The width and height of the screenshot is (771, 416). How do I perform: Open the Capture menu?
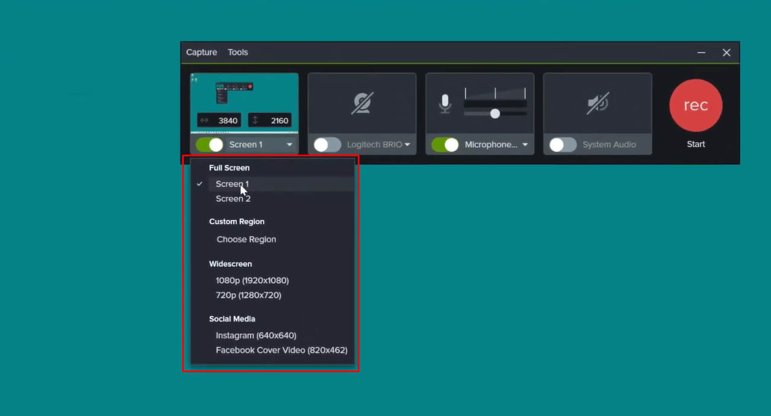click(201, 52)
